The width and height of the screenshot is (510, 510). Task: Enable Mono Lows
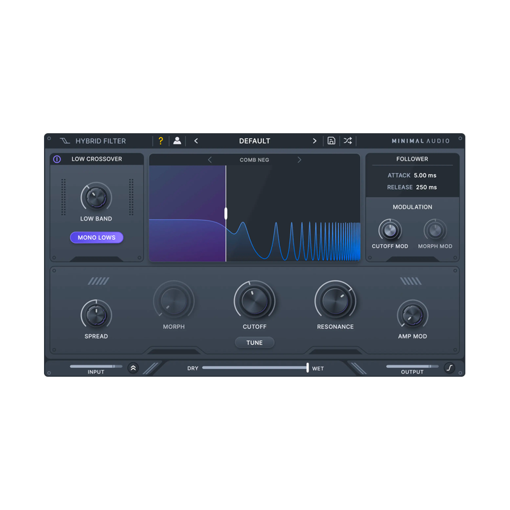96,237
